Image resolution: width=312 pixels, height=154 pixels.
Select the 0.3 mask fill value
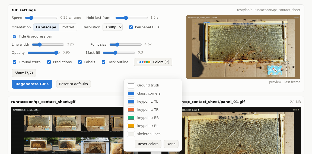pyautogui.click(x=140, y=52)
